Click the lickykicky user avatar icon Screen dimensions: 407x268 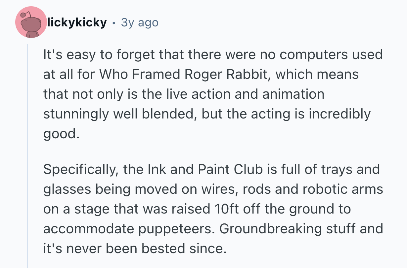tap(31, 22)
